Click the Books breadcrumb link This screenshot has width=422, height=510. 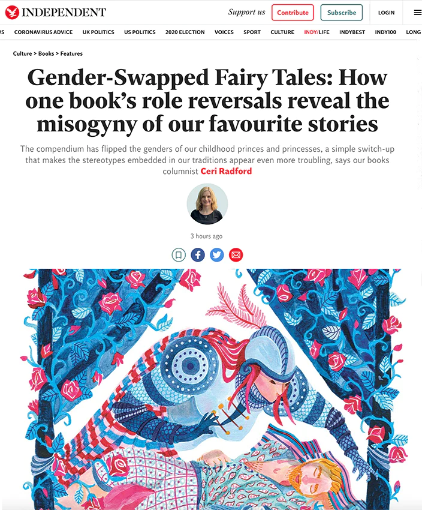[46, 53]
